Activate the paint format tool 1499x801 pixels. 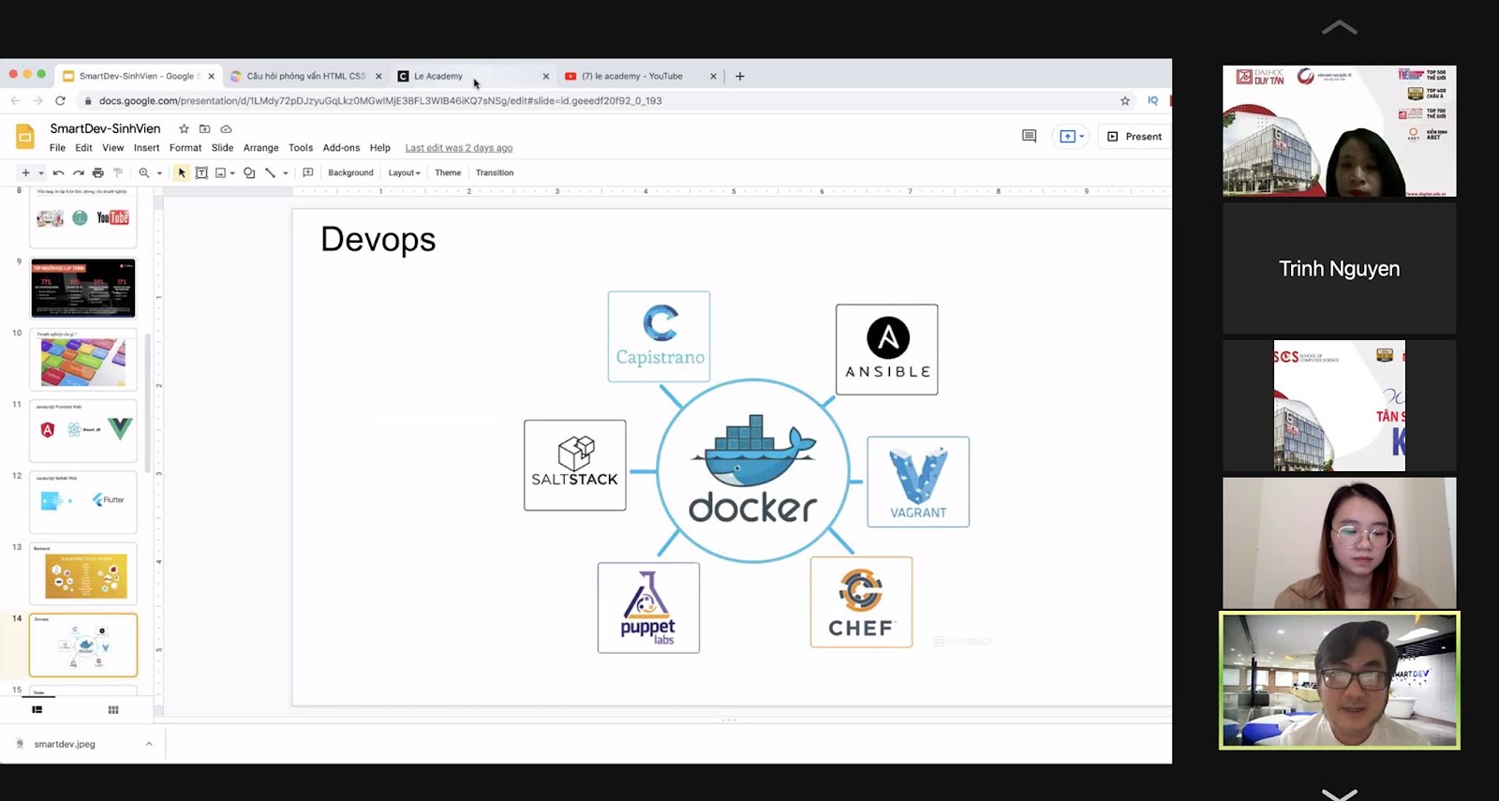click(118, 172)
